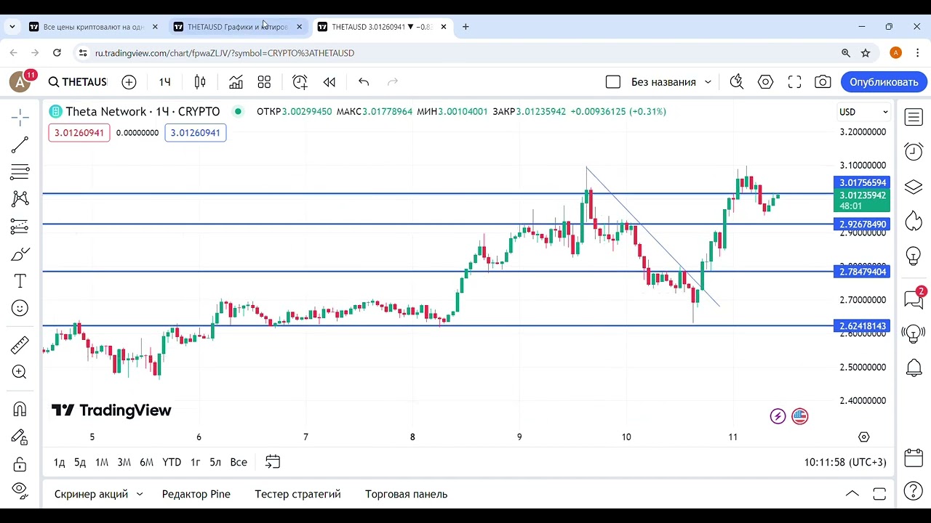Start bar replay mode
The image size is (931, 523).
coord(329,82)
